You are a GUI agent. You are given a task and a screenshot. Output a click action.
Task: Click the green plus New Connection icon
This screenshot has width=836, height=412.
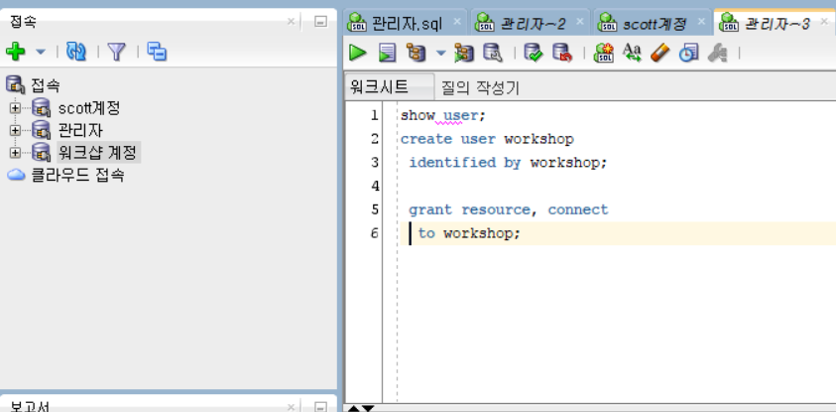pos(16,52)
